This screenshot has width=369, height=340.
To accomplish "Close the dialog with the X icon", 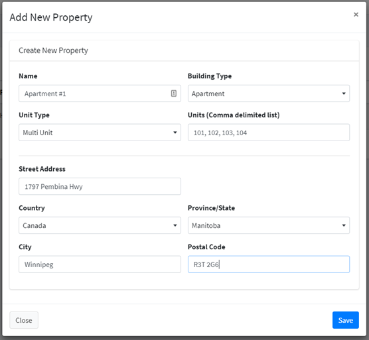I will tap(356, 15).
